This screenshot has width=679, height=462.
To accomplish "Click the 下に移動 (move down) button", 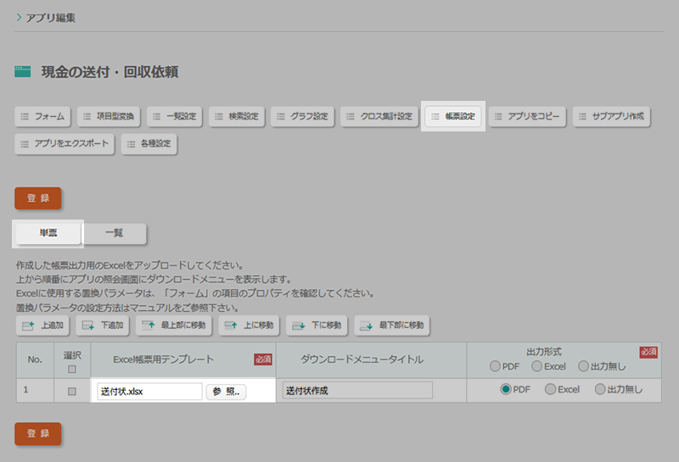I will coord(317,325).
